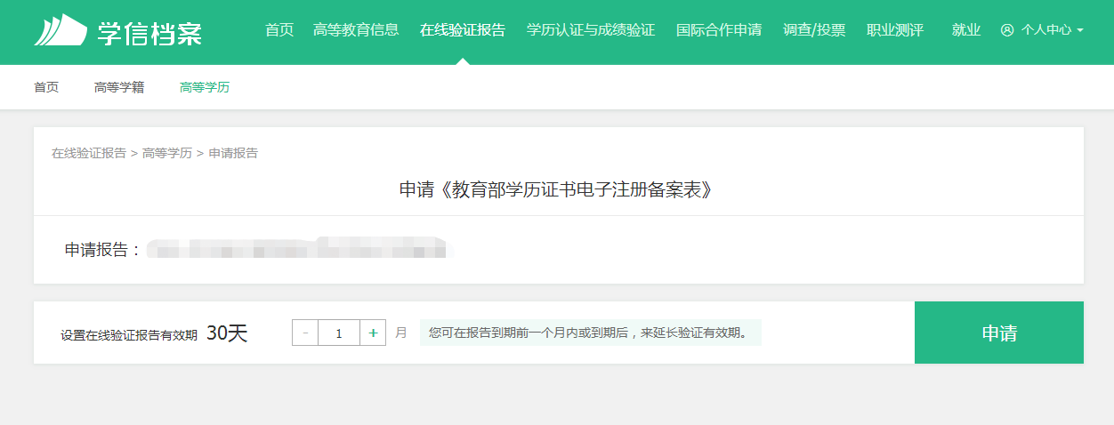Switch to 高等学籍 sub-tab
The width and height of the screenshot is (1114, 425).
pos(119,87)
